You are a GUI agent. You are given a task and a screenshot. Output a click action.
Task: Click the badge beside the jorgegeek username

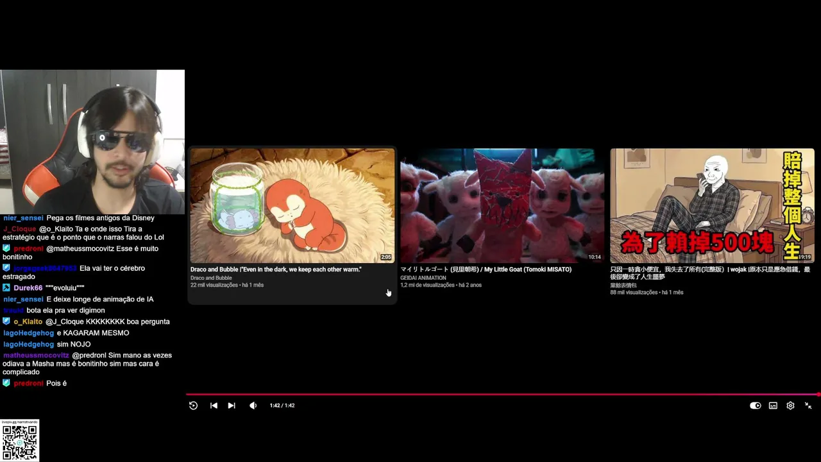(6, 268)
